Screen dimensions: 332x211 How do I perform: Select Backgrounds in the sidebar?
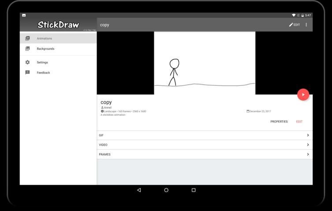pyautogui.click(x=45, y=48)
